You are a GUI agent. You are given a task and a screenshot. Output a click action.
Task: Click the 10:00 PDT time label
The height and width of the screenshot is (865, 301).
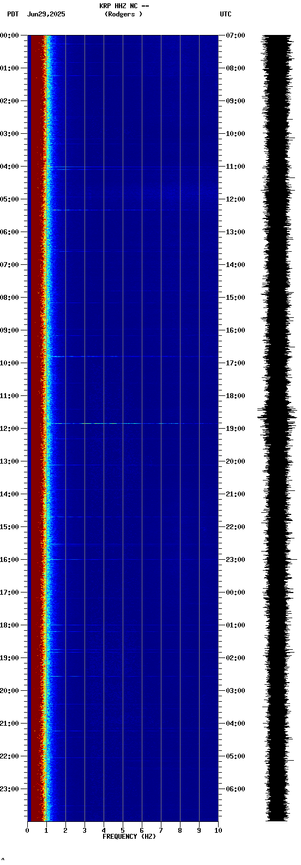pyautogui.click(x=9, y=363)
